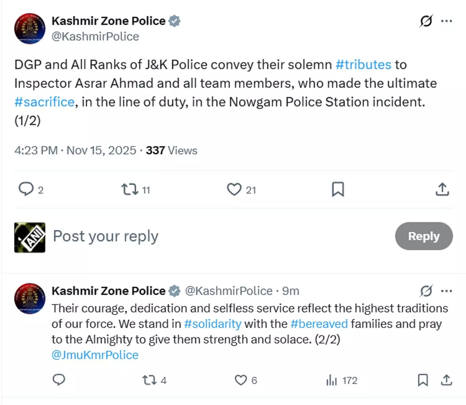This screenshot has width=466, height=405.
Task: Open the Grok icon on main post
Action: coord(426,21)
